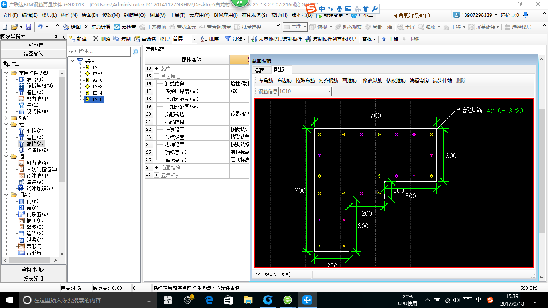Click 上移 move up
The width and height of the screenshot is (548, 308).
click(390, 39)
